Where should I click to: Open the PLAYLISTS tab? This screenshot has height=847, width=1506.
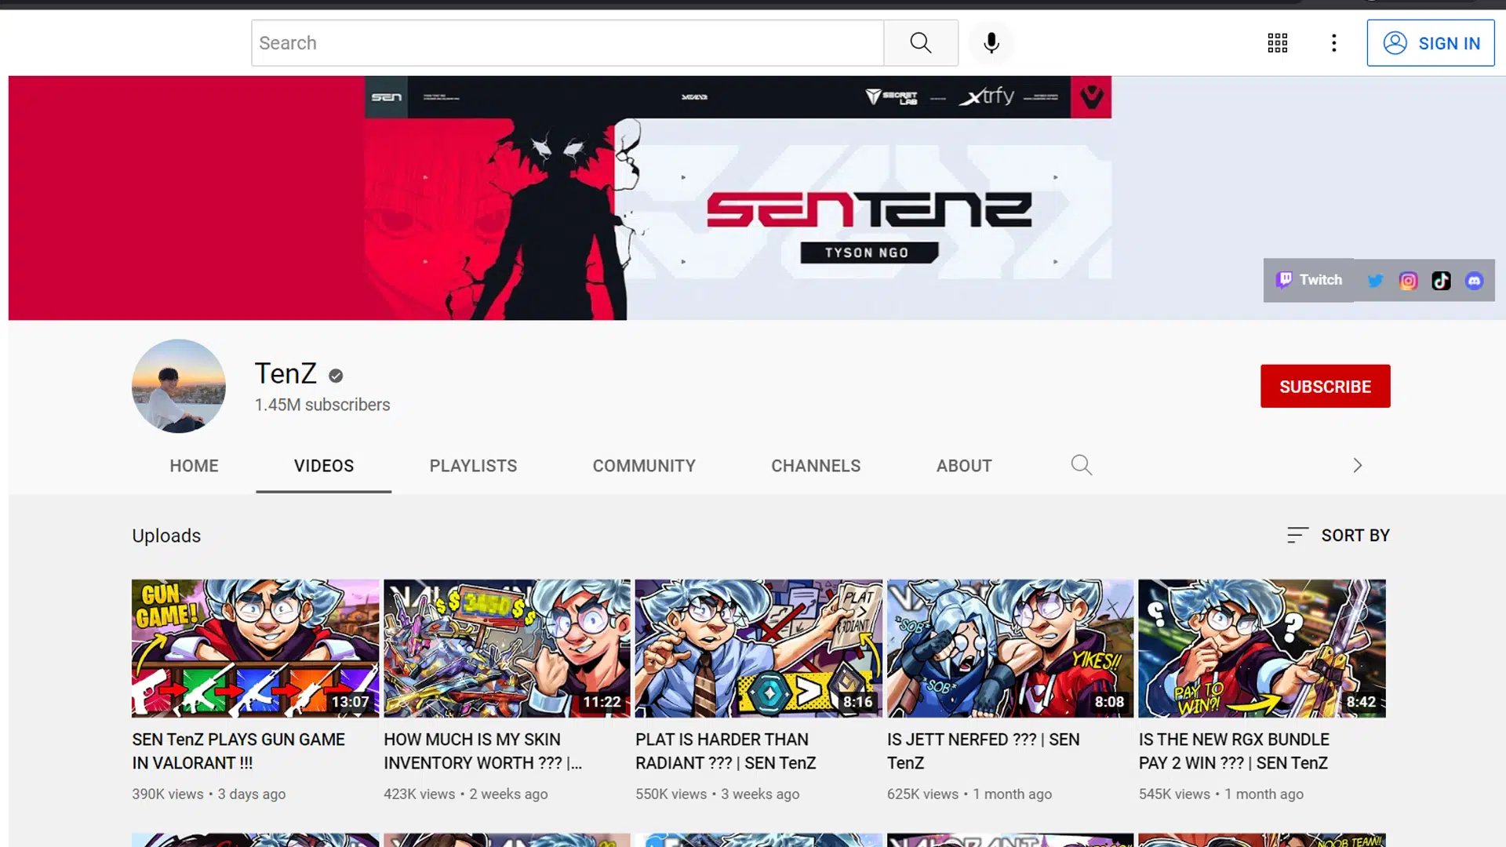pyautogui.click(x=473, y=466)
